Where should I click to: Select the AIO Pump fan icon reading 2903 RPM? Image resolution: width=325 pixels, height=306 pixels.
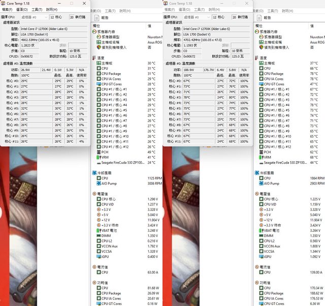tap(261, 183)
